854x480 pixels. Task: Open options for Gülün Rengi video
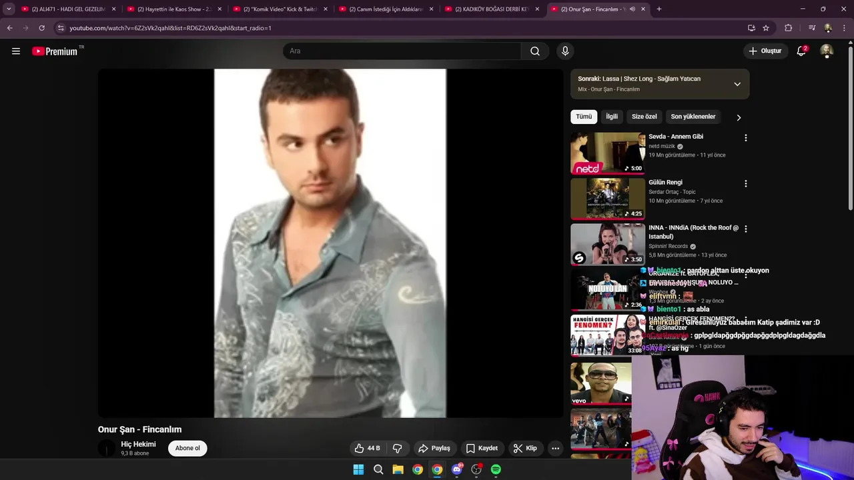point(746,183)
